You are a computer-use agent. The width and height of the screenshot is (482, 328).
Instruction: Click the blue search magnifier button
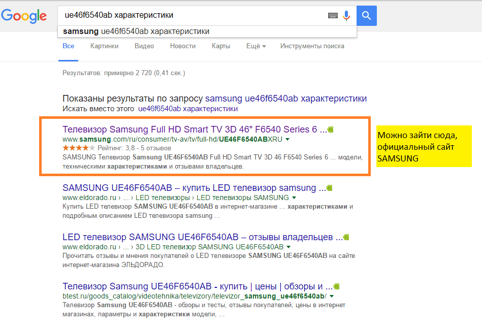[366, 16]
